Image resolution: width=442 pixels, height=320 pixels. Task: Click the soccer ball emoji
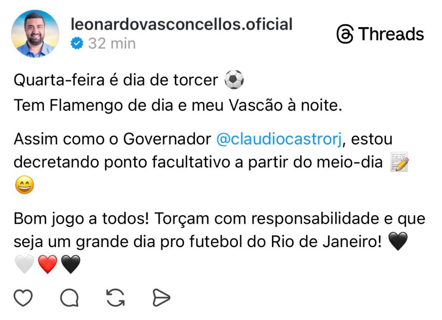(234, 80)
